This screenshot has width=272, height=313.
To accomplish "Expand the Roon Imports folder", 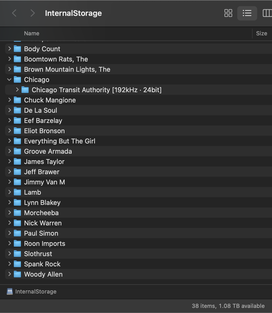I will click(9, 244).
